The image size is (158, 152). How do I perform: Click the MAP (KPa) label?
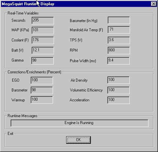20,30
